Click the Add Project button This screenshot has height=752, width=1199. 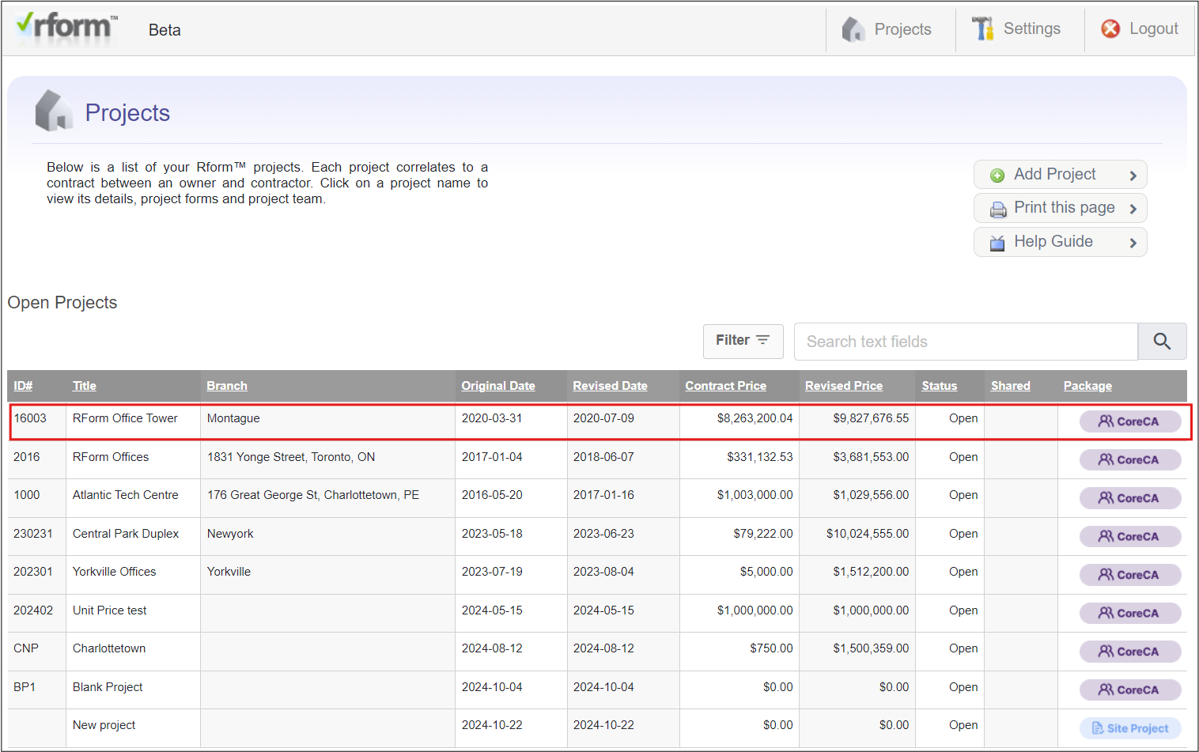[1060, 175]
